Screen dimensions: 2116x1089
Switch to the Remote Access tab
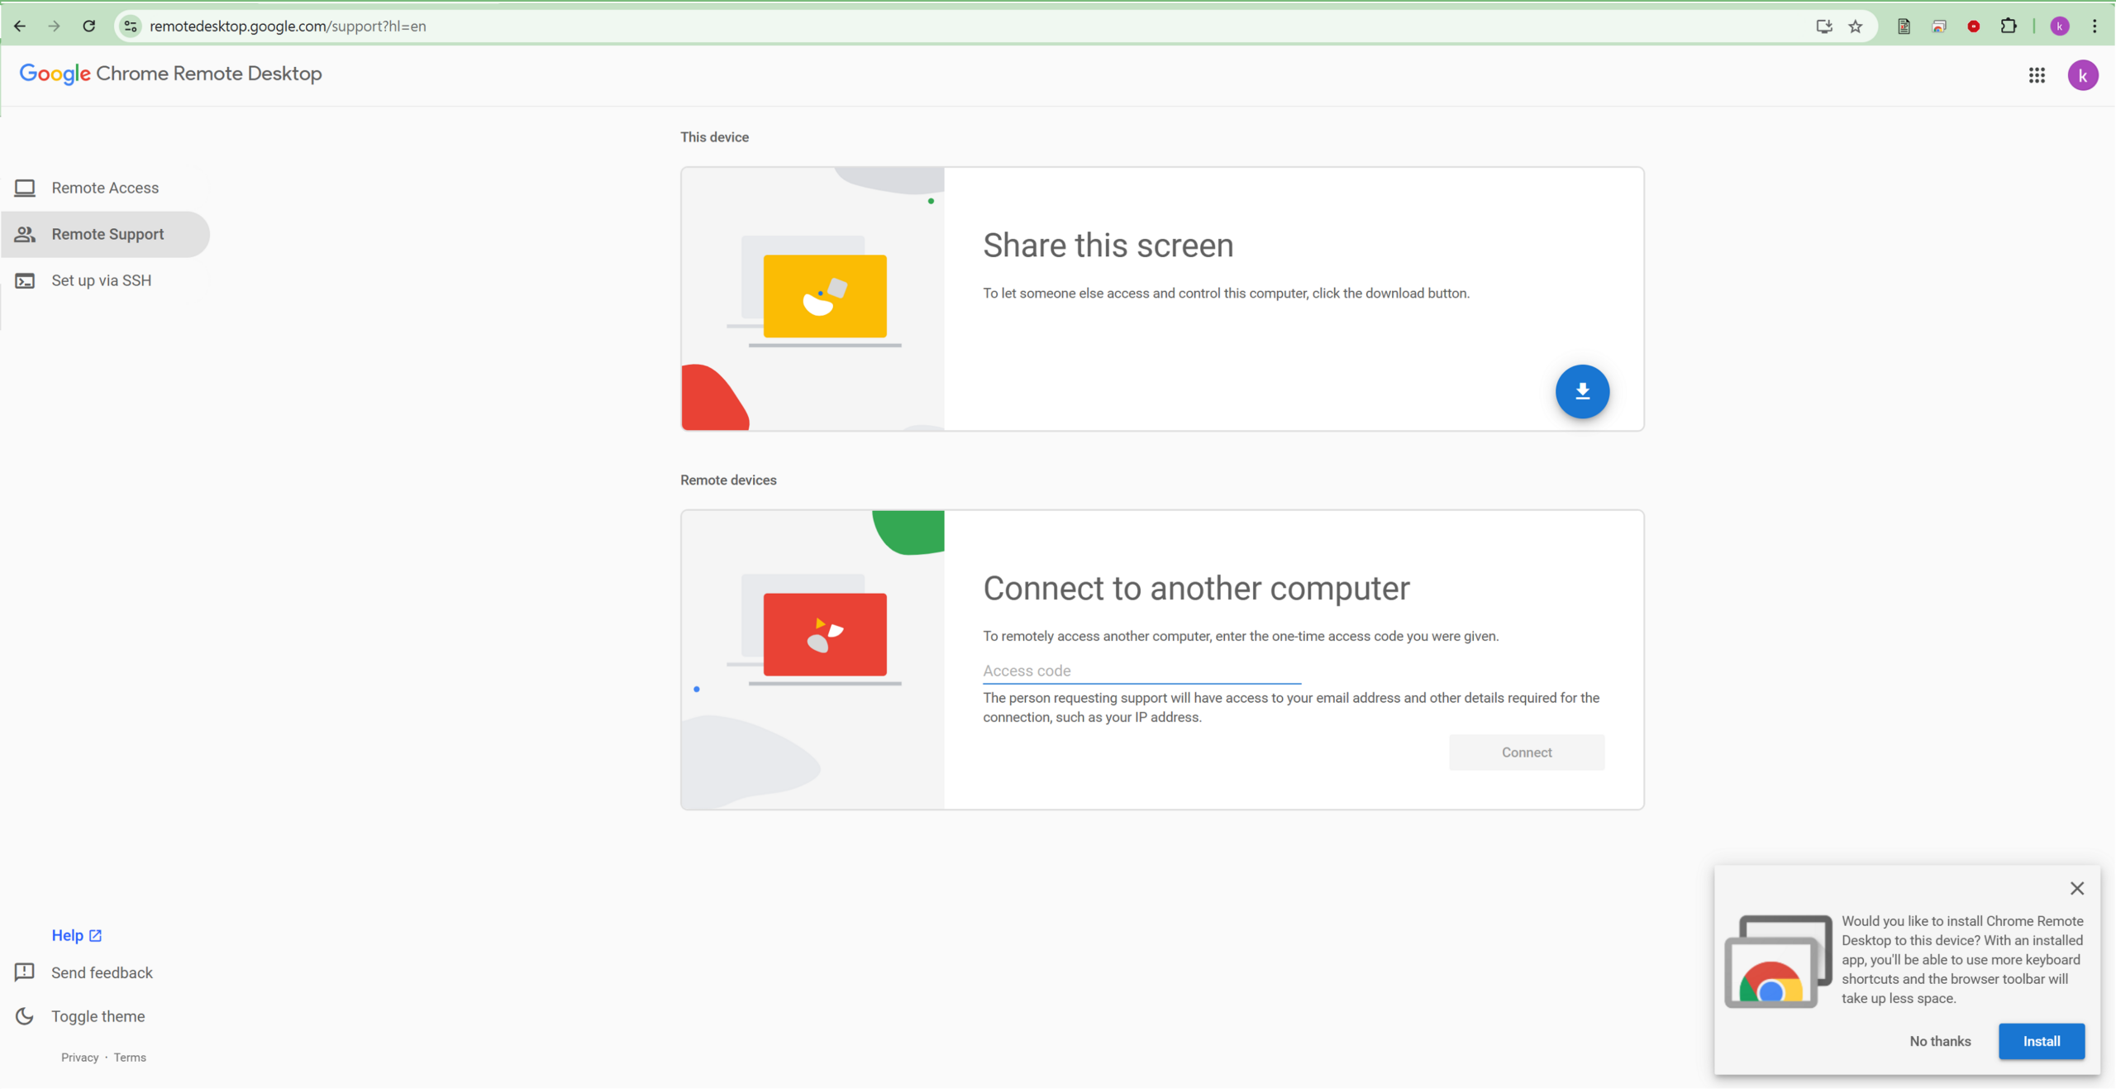coord(105,188)
